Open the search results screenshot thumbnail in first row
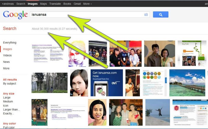 (x=48, y=53)
